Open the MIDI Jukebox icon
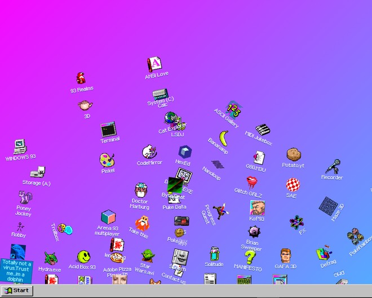This screenshot has height=298, width=372. click(x=262, y=130)
